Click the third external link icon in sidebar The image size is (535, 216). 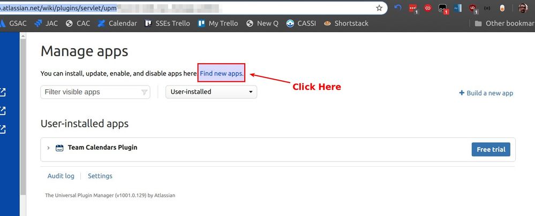[x=3, y=129]
